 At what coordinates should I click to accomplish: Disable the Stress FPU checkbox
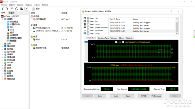tap(88, 21)
